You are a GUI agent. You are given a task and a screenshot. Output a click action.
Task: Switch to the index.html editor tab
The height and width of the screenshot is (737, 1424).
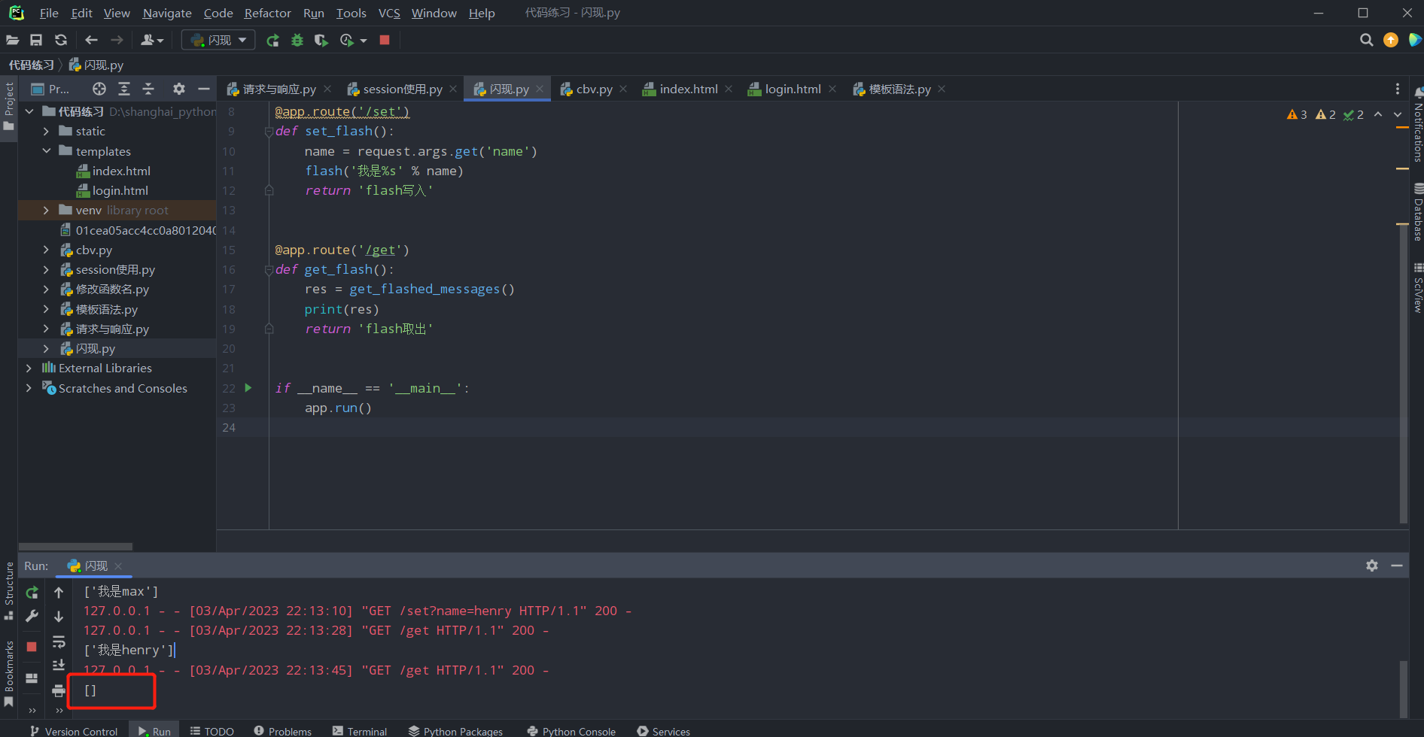tap(688, 89)
